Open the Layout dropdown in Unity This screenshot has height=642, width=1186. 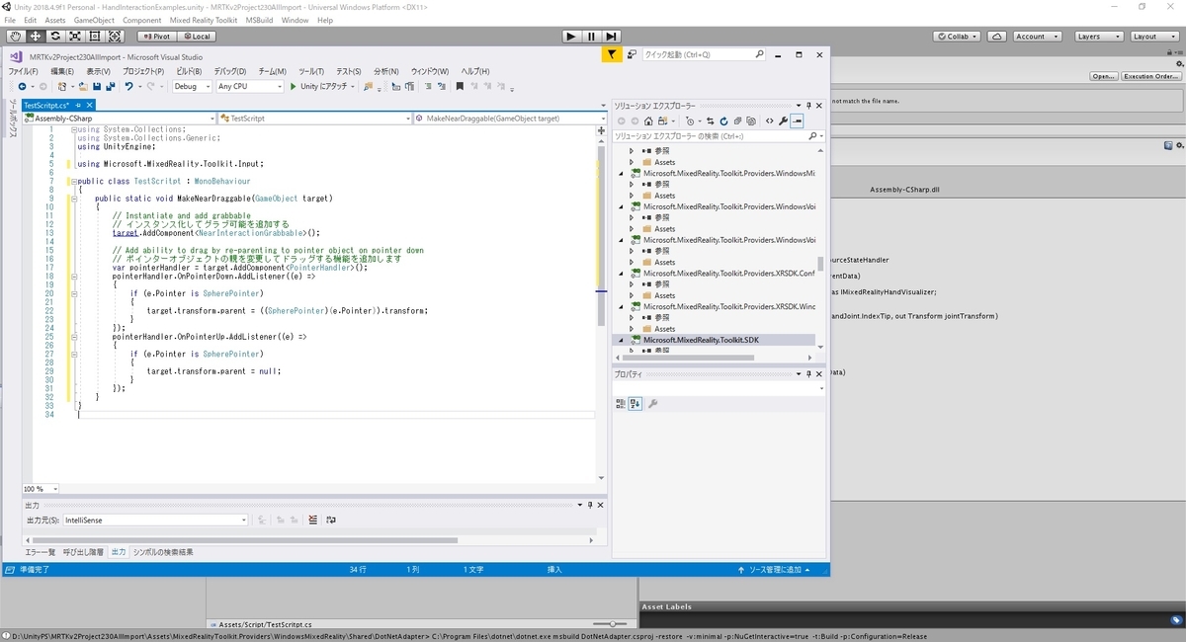(1152, 37)
